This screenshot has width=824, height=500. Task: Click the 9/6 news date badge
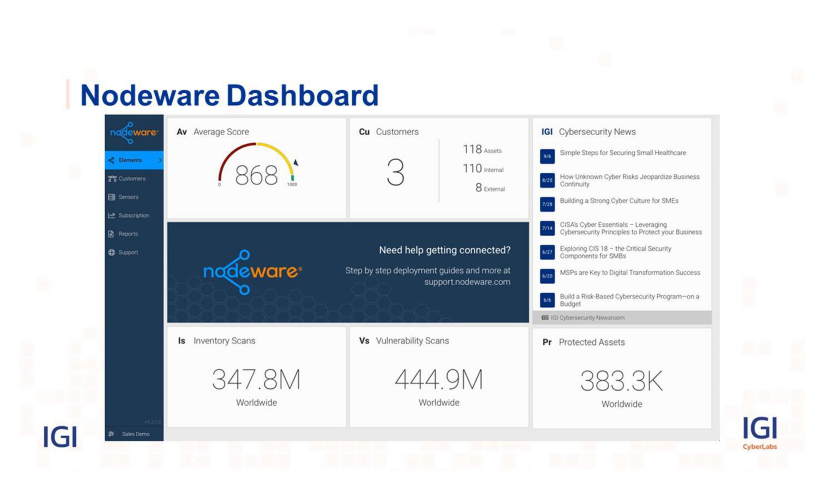[x=547, y=156]
